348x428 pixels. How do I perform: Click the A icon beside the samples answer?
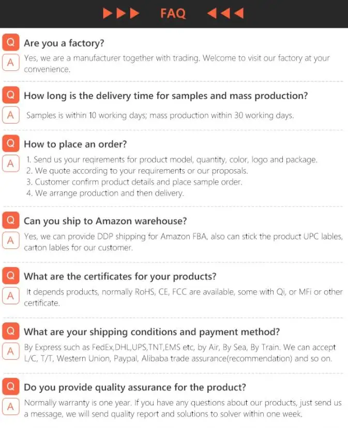tap(10, 115)
